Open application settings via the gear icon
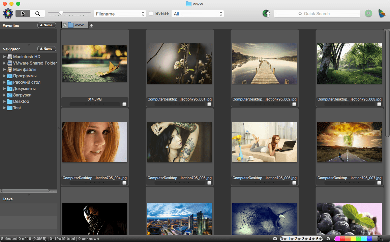The height and width of the screenshot is (242, 390). [x=7, y=13]
